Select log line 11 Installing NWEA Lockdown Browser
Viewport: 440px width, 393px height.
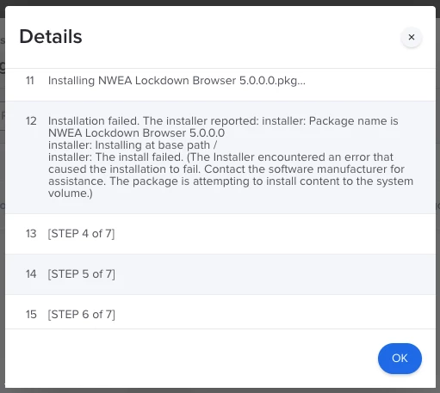click(220, 84)
